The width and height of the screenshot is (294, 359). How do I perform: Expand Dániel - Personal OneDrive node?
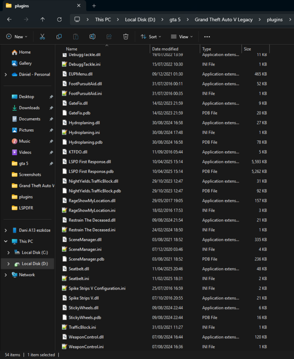coord(6,74)
